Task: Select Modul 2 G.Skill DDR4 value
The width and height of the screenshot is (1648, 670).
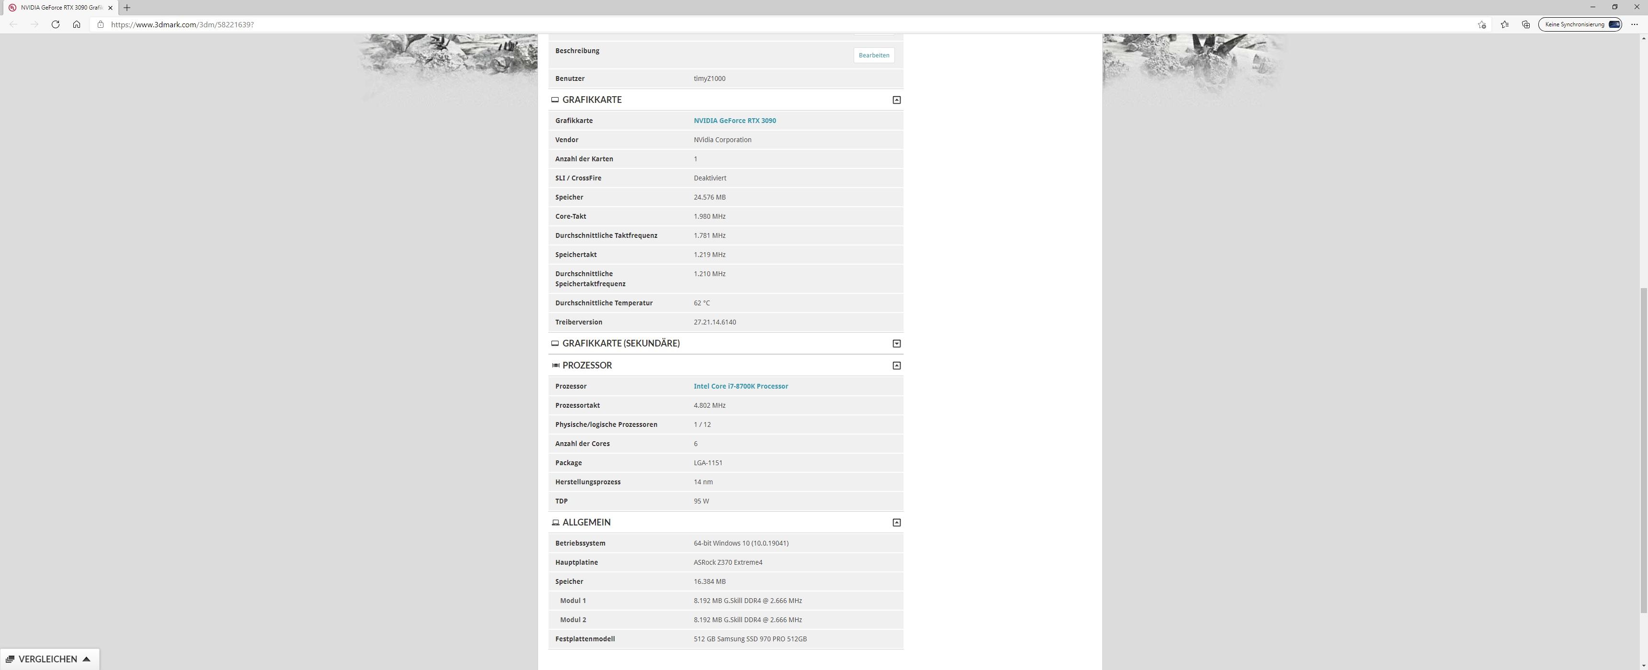Action: point(747,620)
